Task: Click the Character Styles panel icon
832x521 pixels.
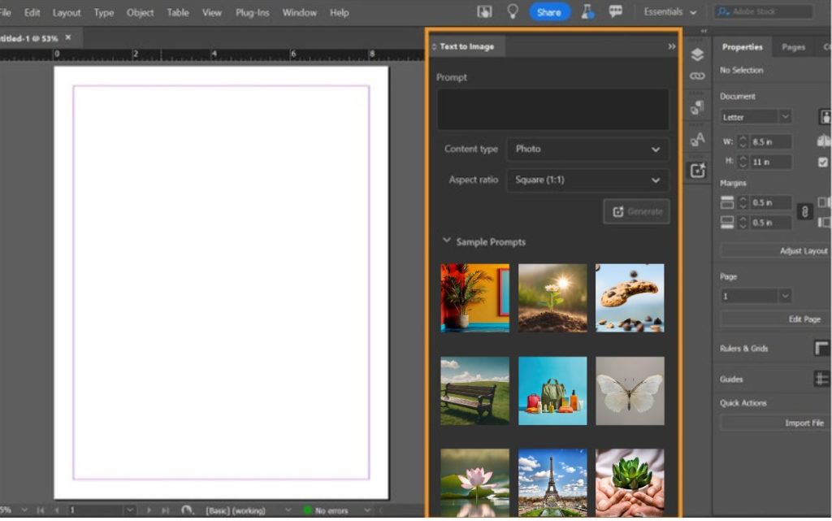Action: click(x=697, y=138)
